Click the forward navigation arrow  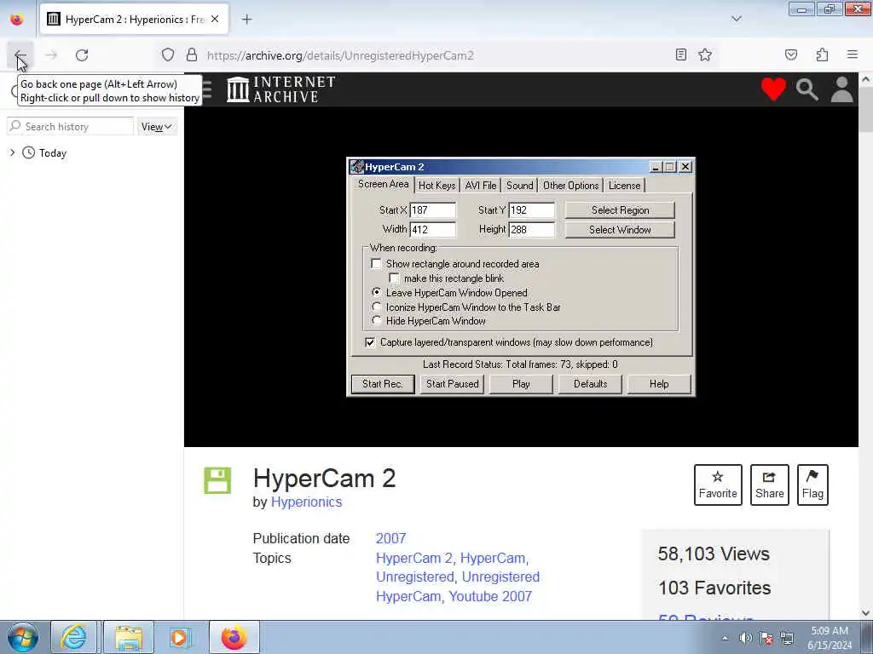(51, 55)
